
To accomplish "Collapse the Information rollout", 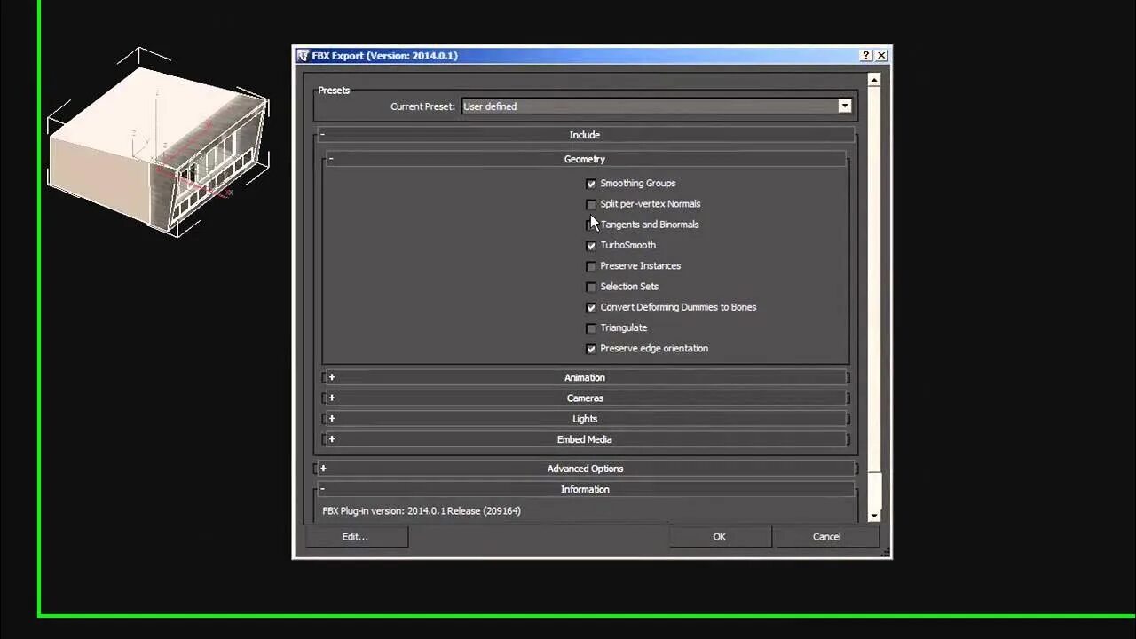I will (585, 489).
